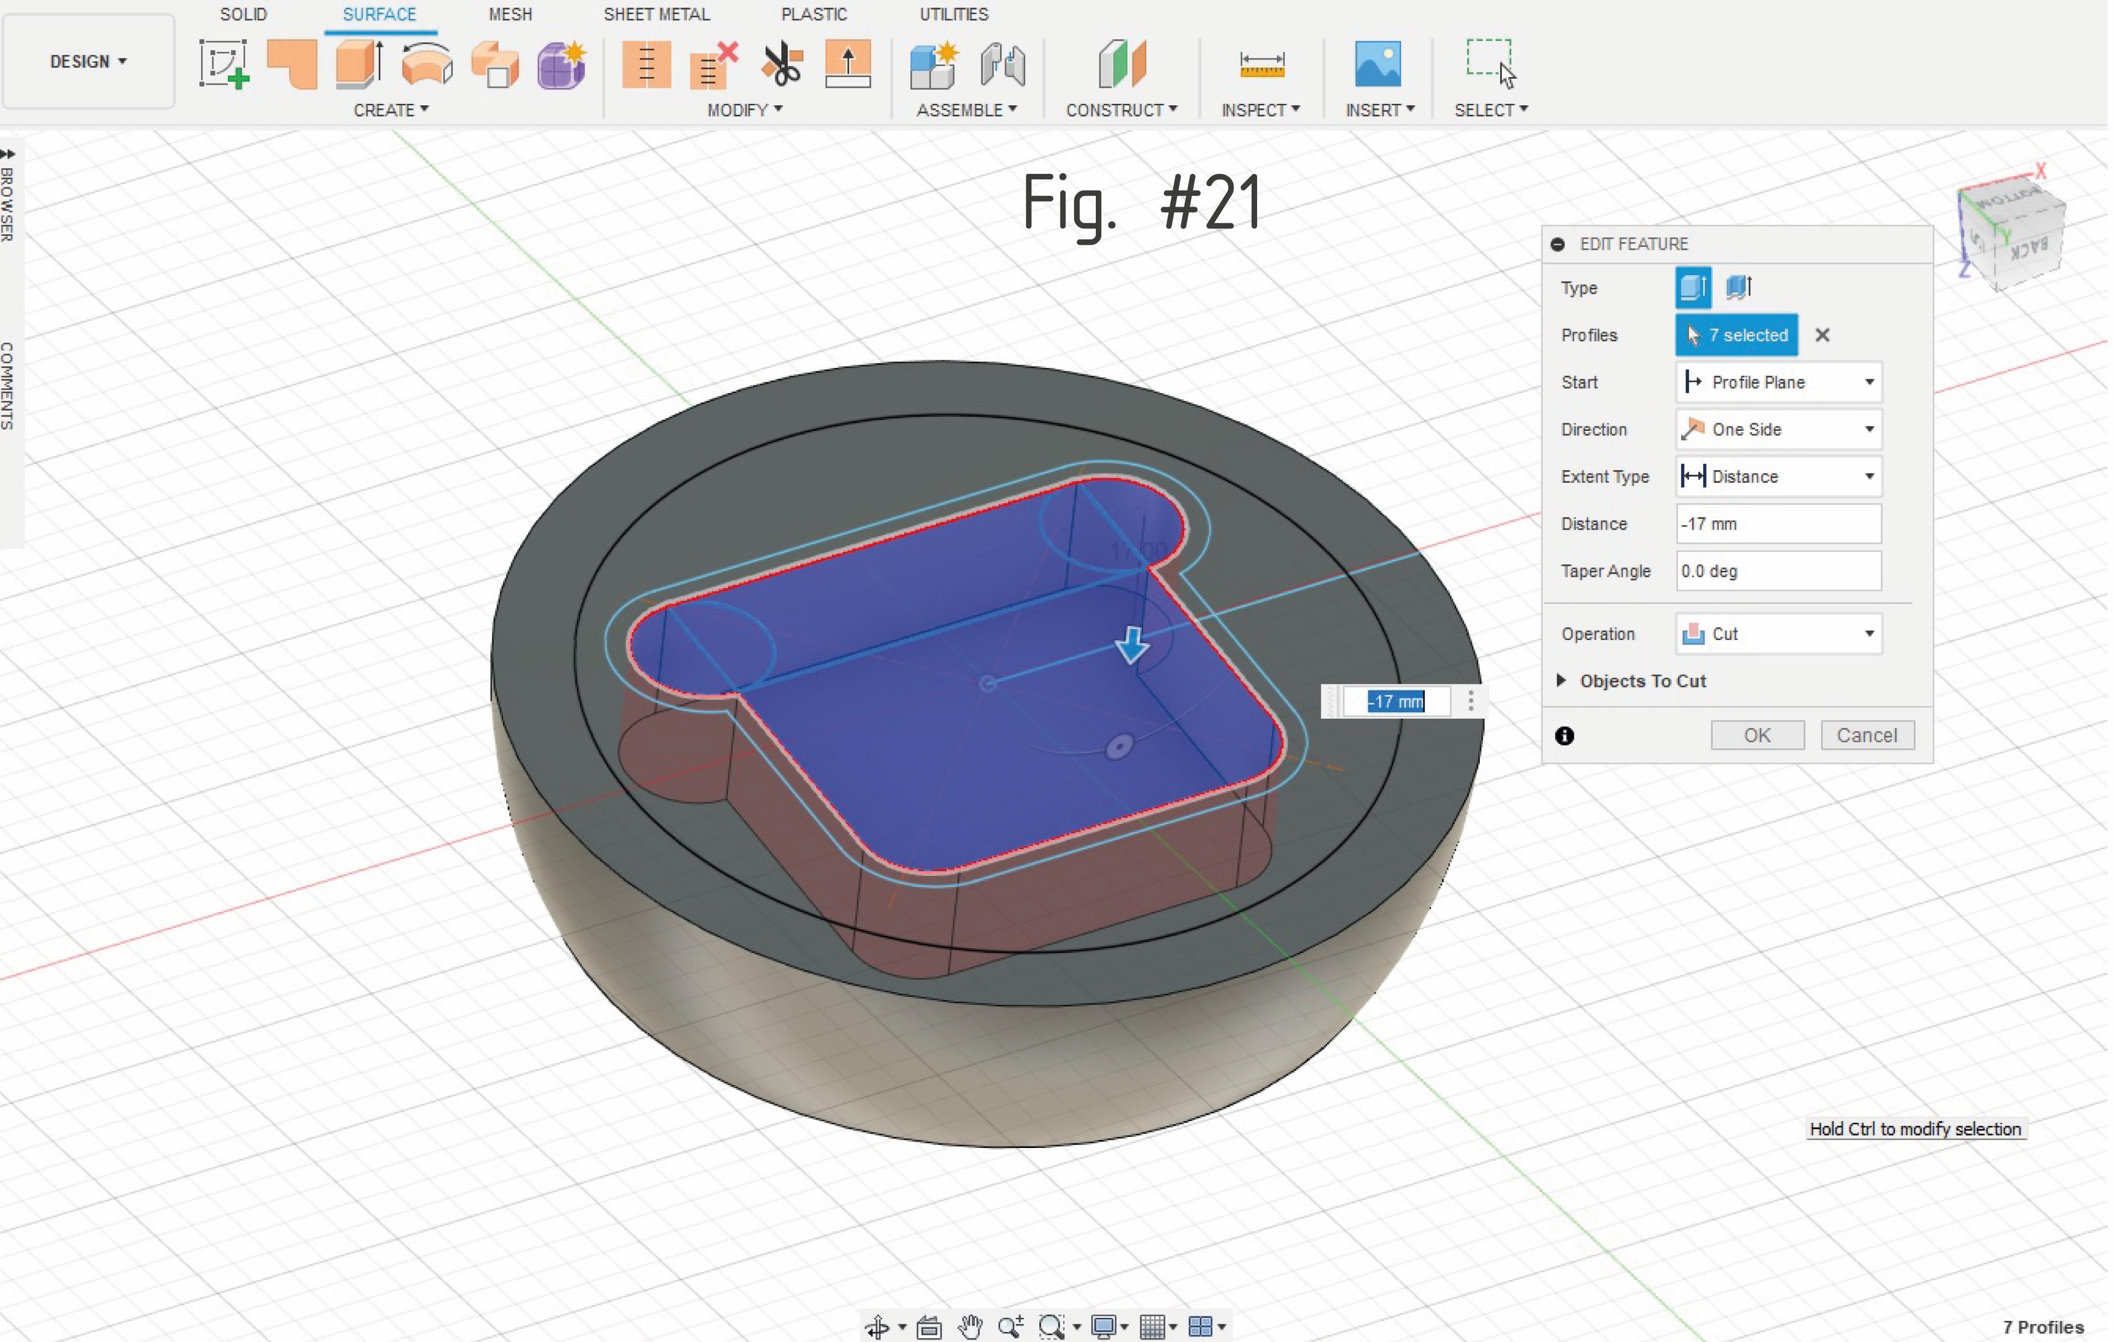Screen dimensions: 2114x1342
Task: Select the standard Extrude type toggle
Action: pos(1693,287)
